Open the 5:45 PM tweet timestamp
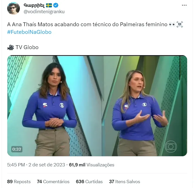The image size is (196, 188). coord(16,165)
